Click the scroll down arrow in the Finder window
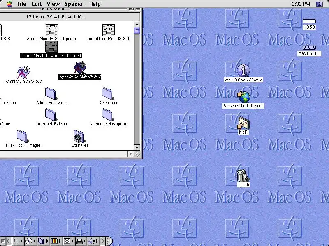 click(137, 148)
